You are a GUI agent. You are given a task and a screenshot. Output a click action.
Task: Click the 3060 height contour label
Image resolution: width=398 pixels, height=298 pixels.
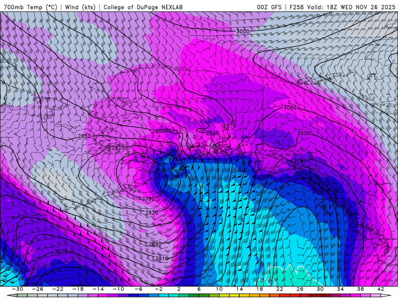[300, 160]
